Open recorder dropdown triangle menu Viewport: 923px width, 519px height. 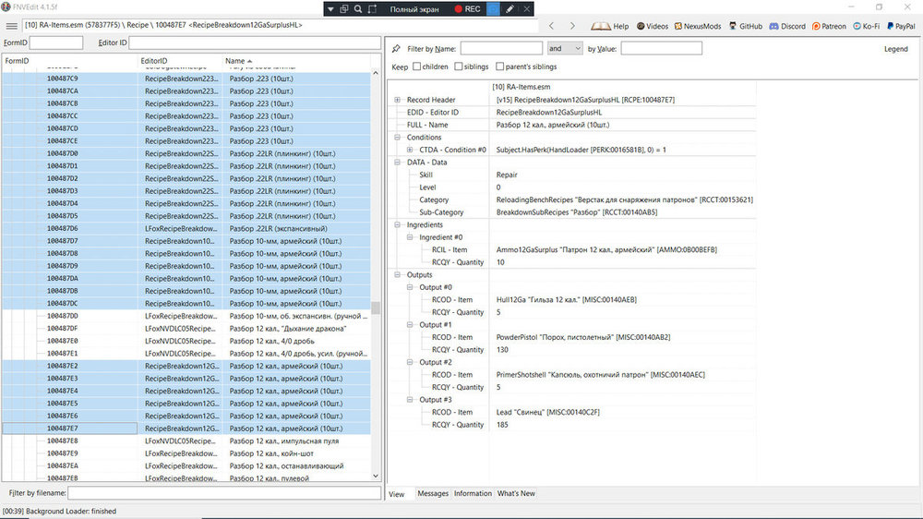pyautogui.click(x=330, y=9)
